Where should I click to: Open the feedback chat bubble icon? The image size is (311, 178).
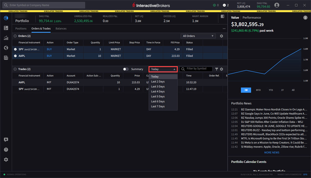pos(6,139)
